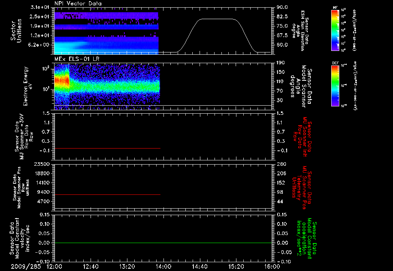Click the "Electron Energy eV" axis title
The height and width of the screenshot is (271, 393).
click(28, 86)
